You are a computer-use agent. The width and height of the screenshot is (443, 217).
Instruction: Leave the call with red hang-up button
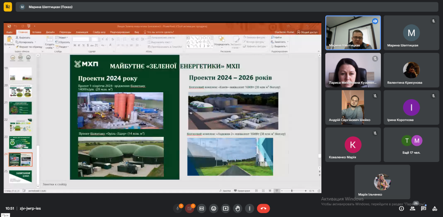click(x=263, y=208)
